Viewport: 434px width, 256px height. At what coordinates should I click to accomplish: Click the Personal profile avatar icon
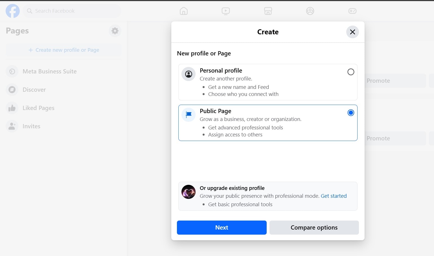tap(188, 74)
